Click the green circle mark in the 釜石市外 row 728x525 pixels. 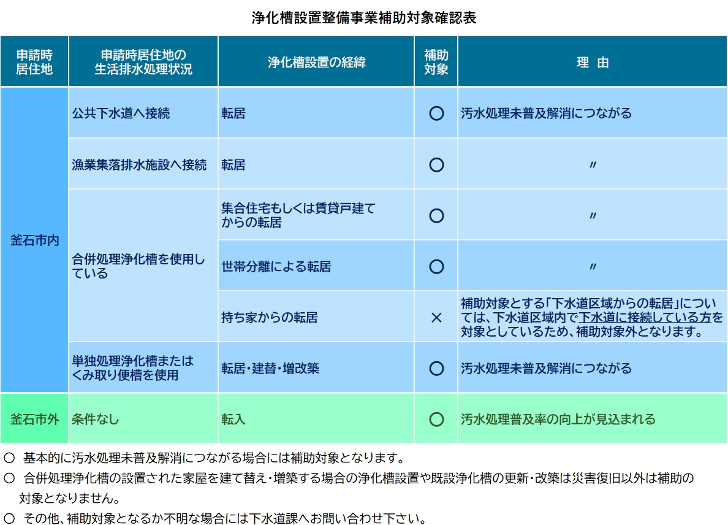pos(436,420)
